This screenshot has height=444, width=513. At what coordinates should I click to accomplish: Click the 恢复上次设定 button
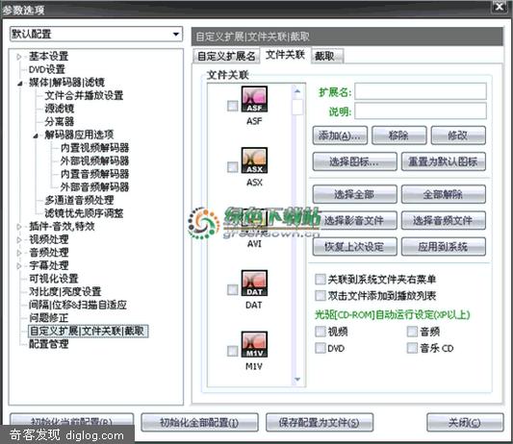pos(354,247)
